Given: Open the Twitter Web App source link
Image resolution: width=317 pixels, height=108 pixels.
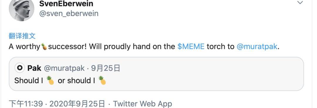Looking at the screenshot, I should (x=143, y=104).
